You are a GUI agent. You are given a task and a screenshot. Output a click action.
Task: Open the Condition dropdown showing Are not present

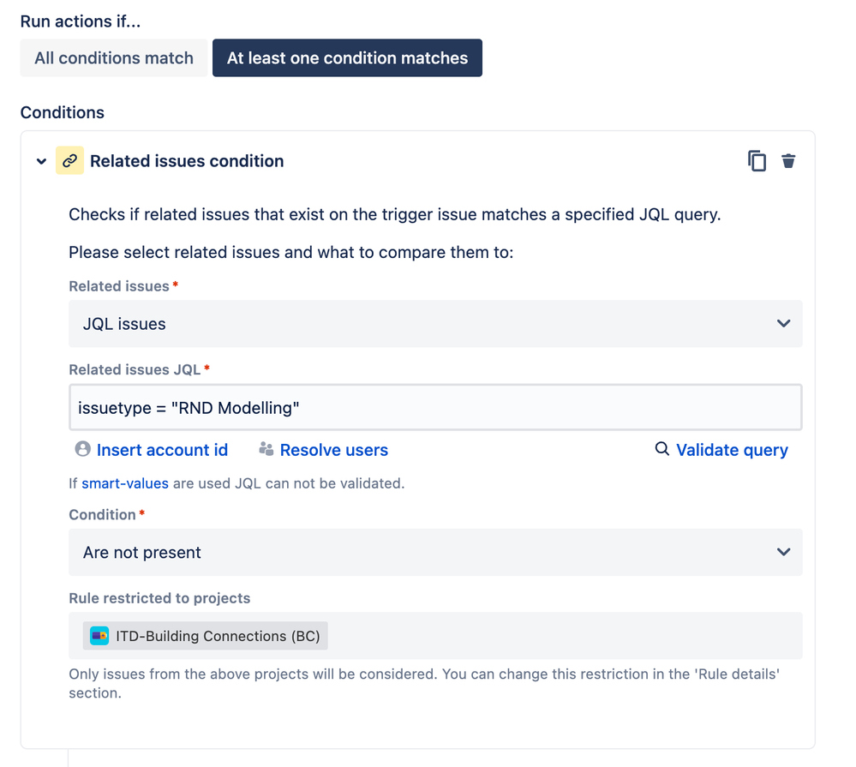[435, 552]
